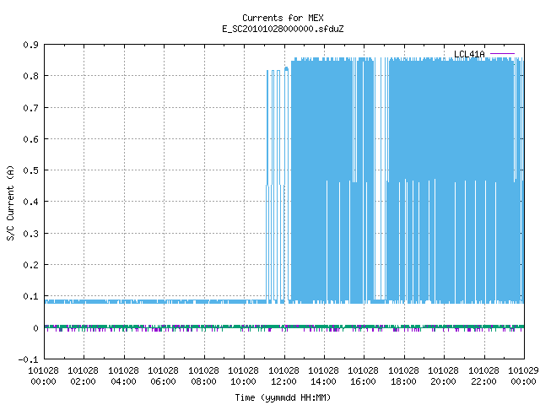540x405 pixels.
Task: Select the 14:00 x-axis time label
Action: tap(323, 381)
